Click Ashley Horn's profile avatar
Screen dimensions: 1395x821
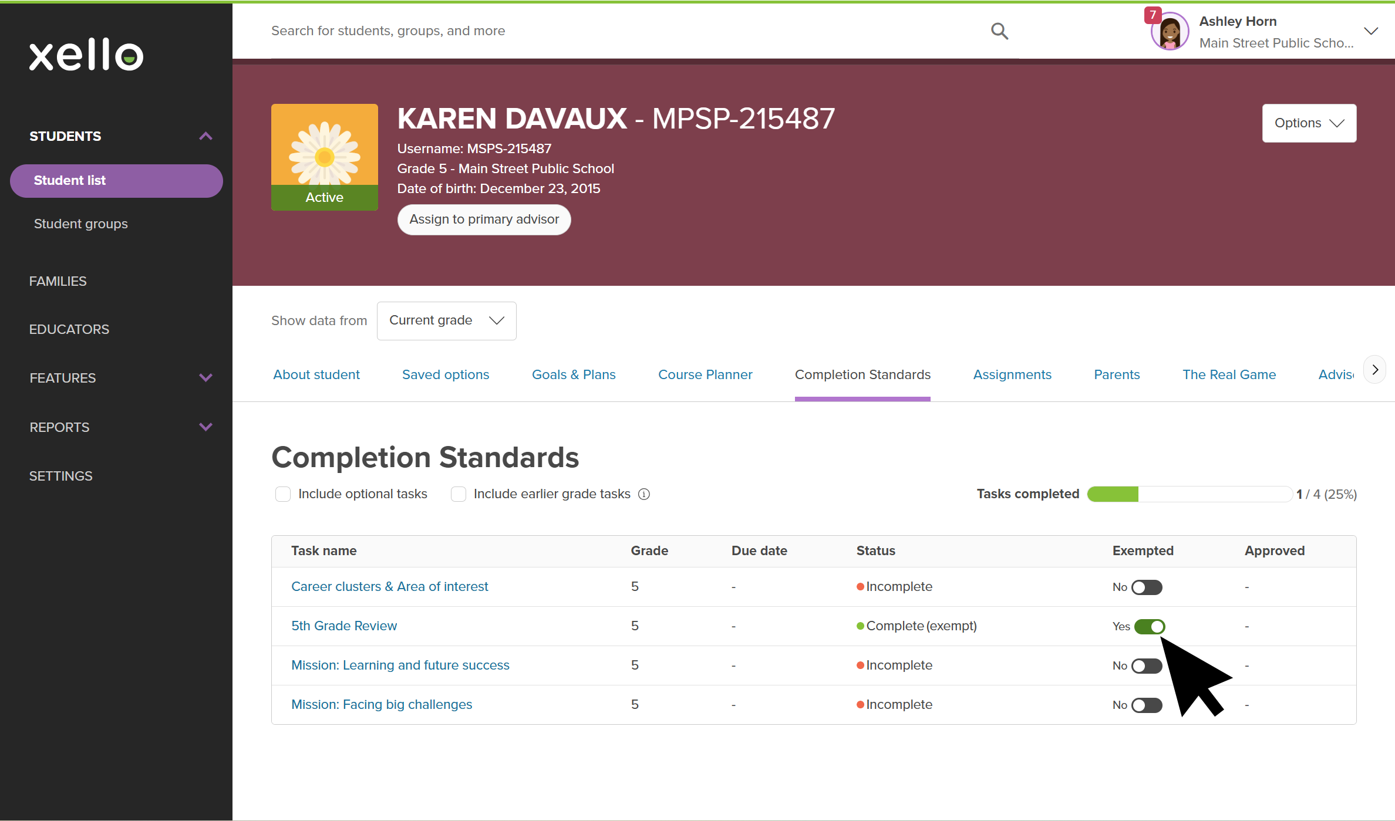click(1170, 32)
